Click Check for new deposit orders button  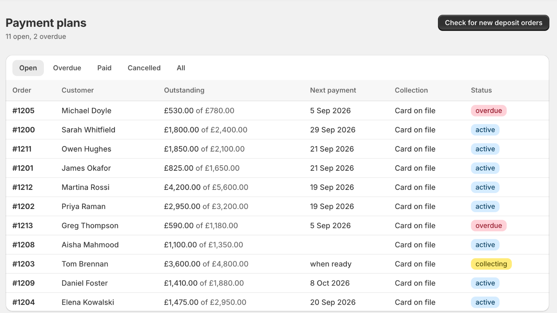click(493, 23)
